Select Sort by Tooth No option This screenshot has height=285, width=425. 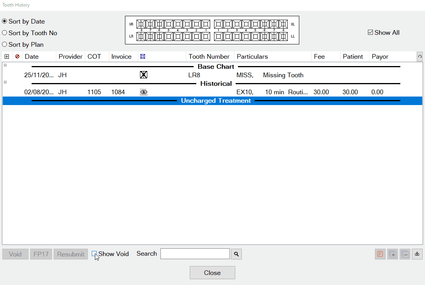click(5, 33)
